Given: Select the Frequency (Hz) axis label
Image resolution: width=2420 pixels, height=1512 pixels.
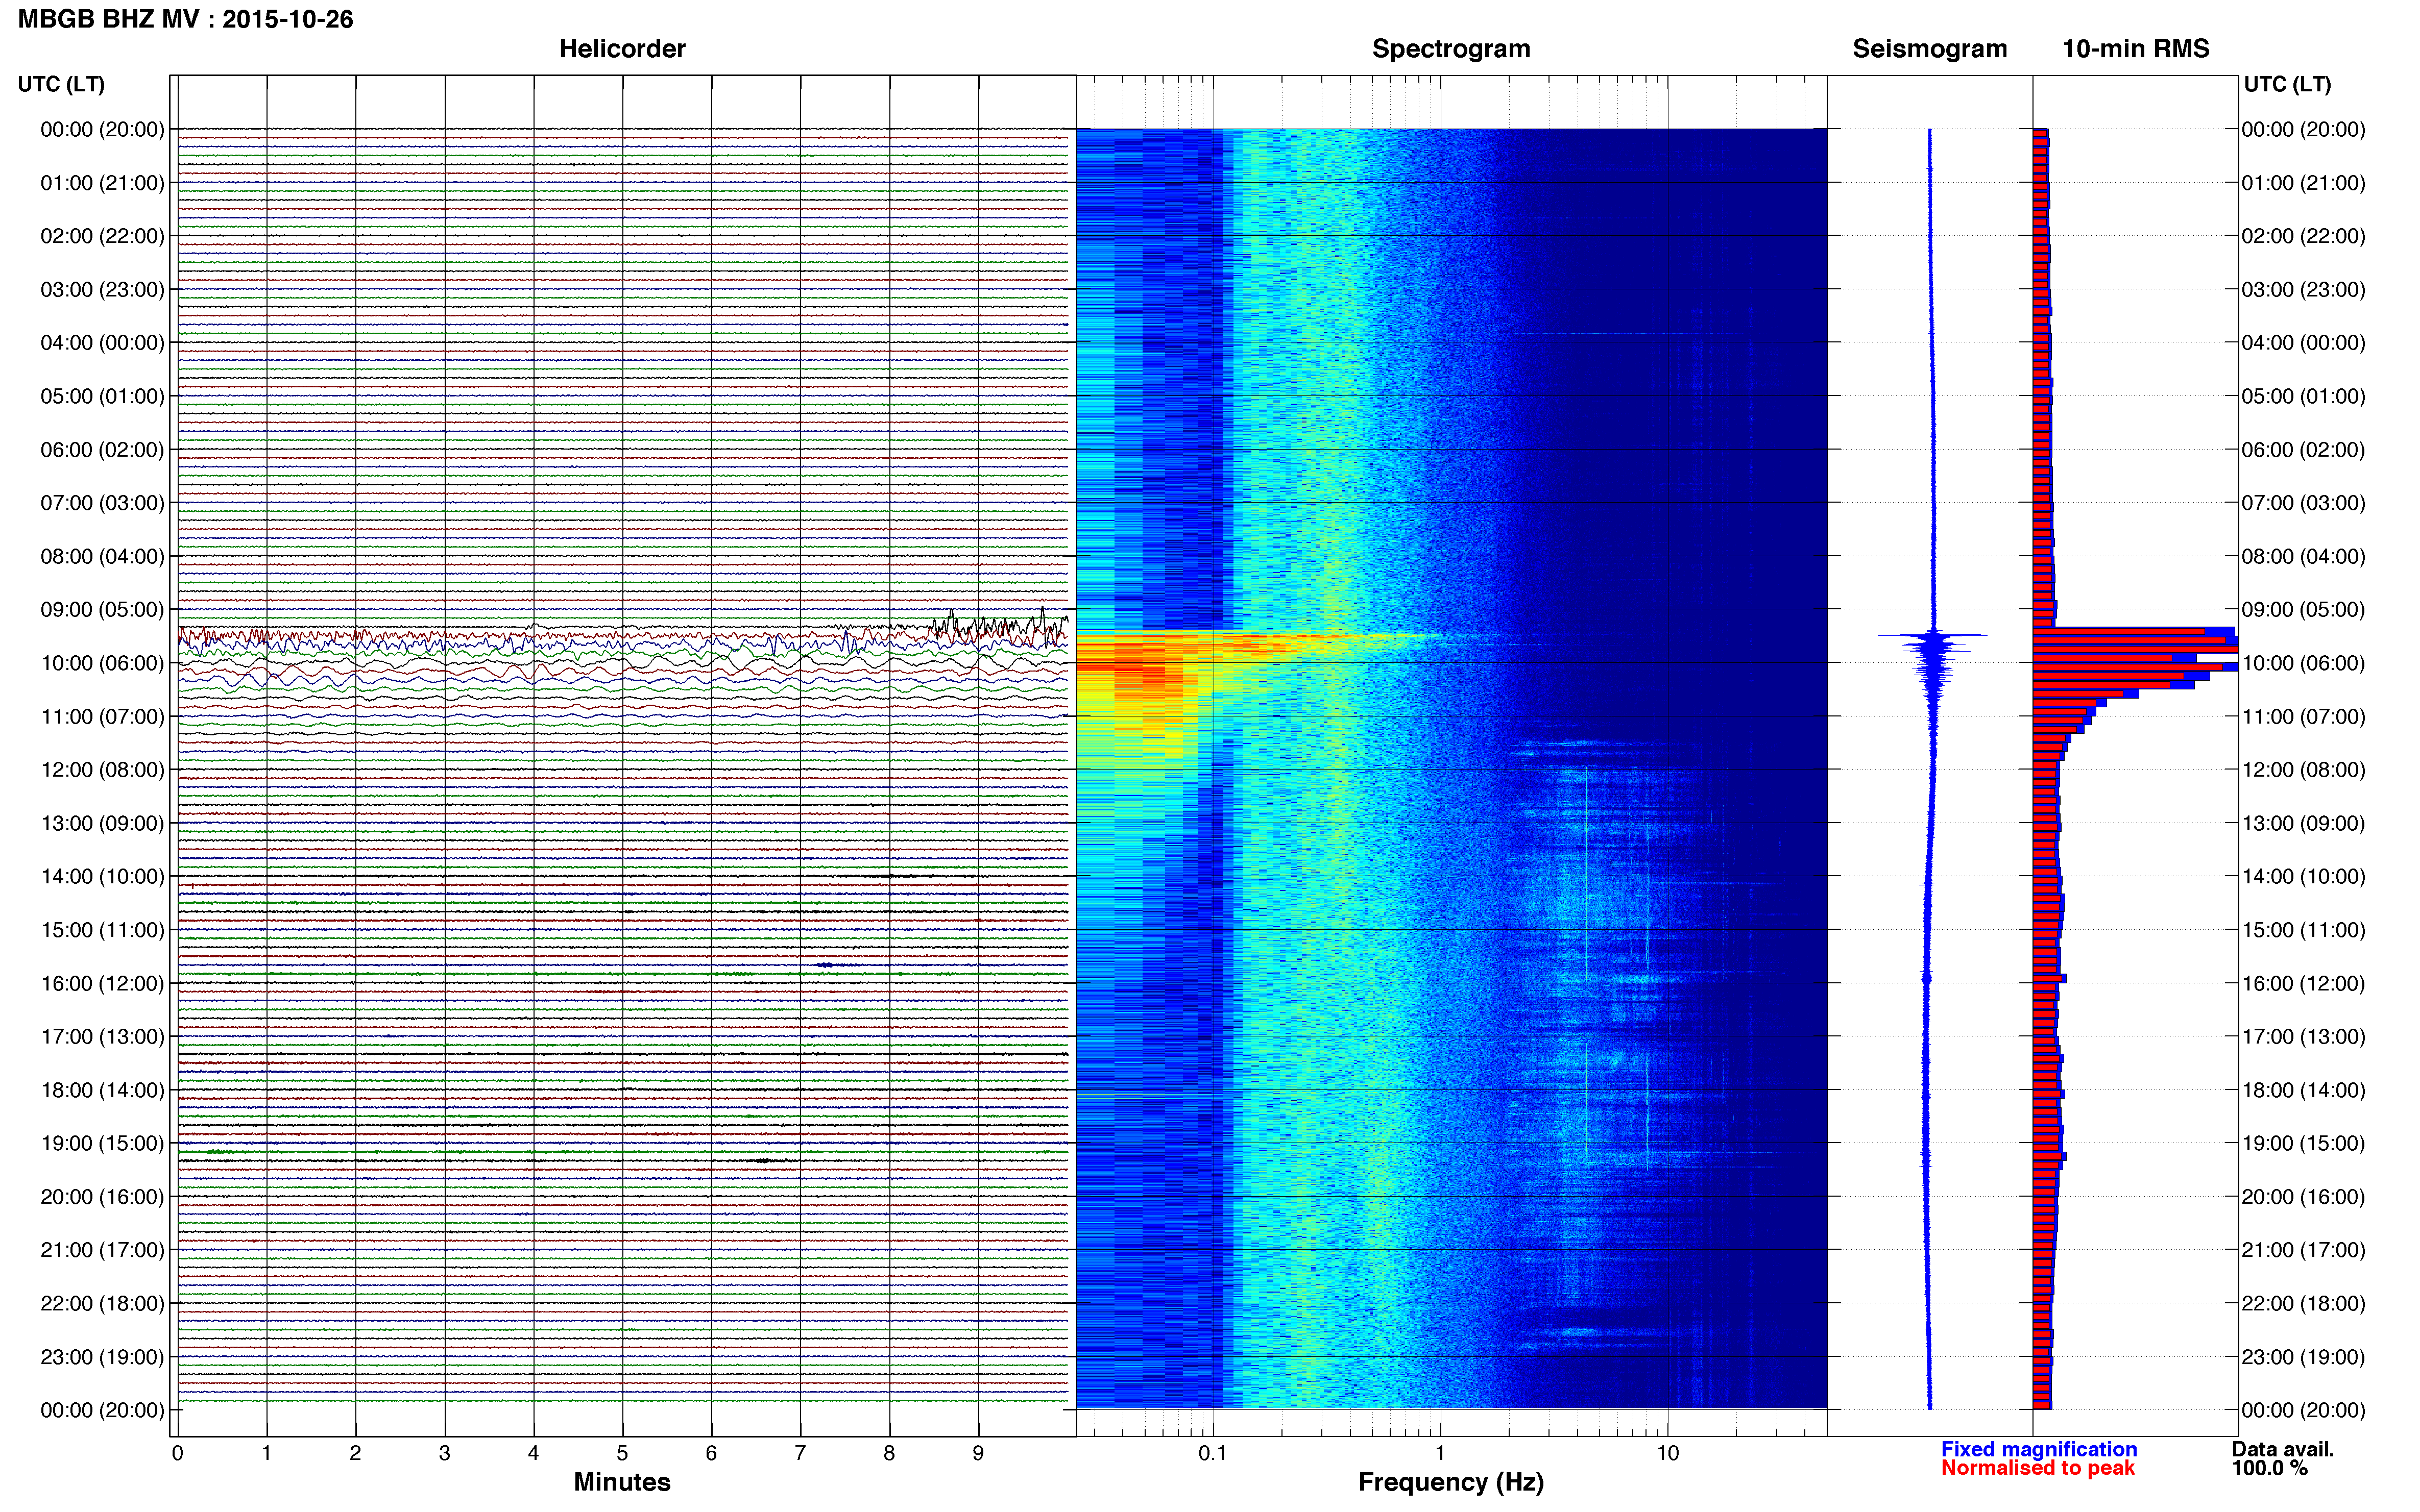Looking at the screenshot, I should [1450, 1482].
